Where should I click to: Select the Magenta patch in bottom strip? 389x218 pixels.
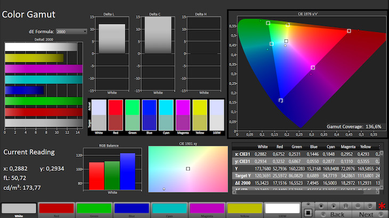[206, 208]
